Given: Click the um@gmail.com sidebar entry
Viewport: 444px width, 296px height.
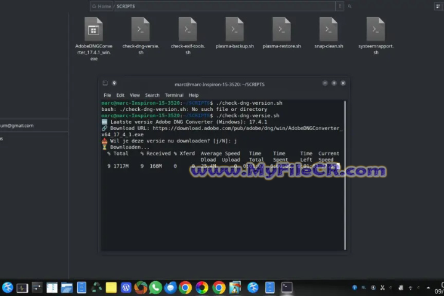Looking at the screenshot, I should coord(17,125).
